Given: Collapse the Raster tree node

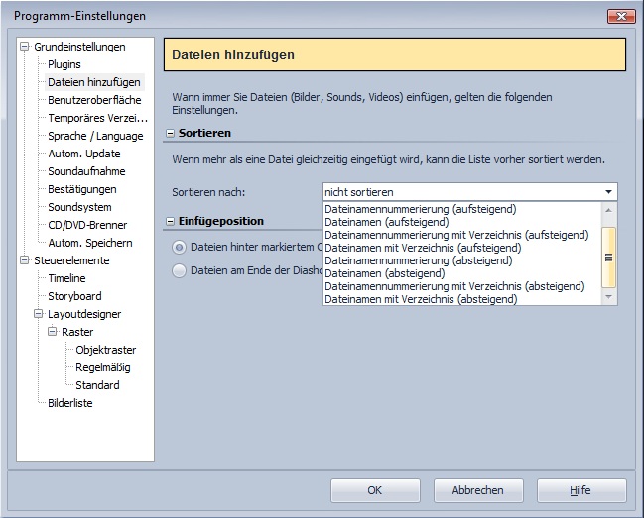Looking at the screenshot, I should coord(53,332).
